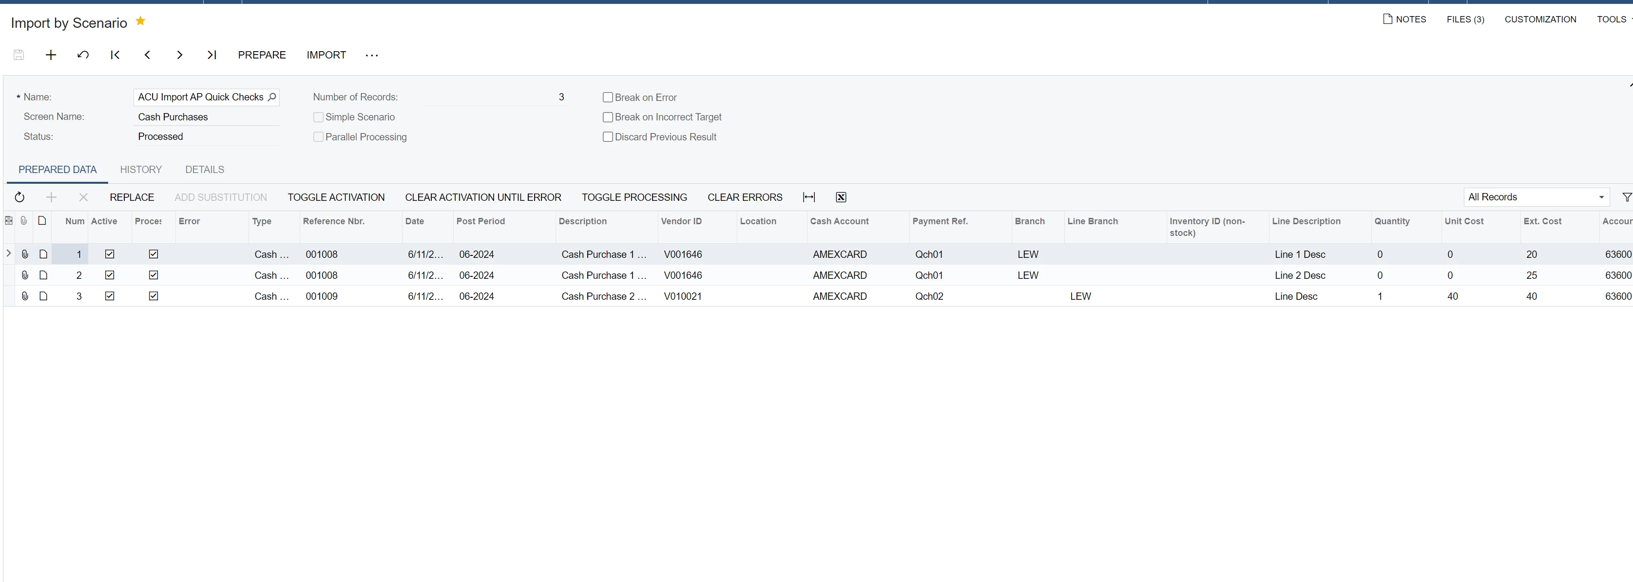Open the more actions ellipsis menu
This screenshot has width=1633, height=582.
point(372,55)
